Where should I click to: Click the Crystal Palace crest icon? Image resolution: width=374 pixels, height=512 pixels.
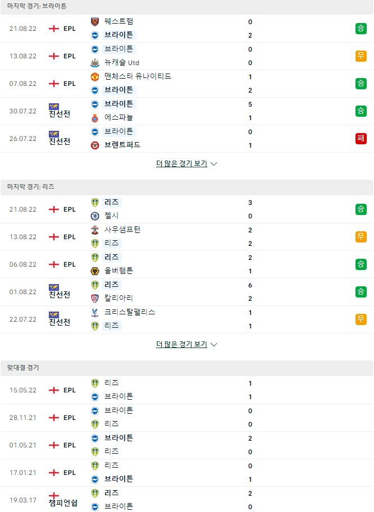(x=95, y=313)
